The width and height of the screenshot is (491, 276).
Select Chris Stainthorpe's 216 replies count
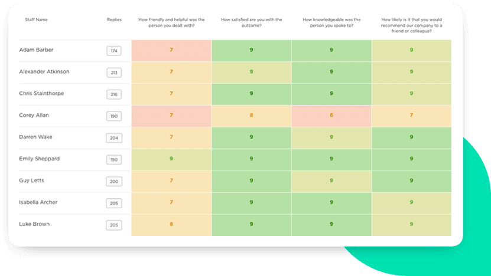click(x=114, y=94)
